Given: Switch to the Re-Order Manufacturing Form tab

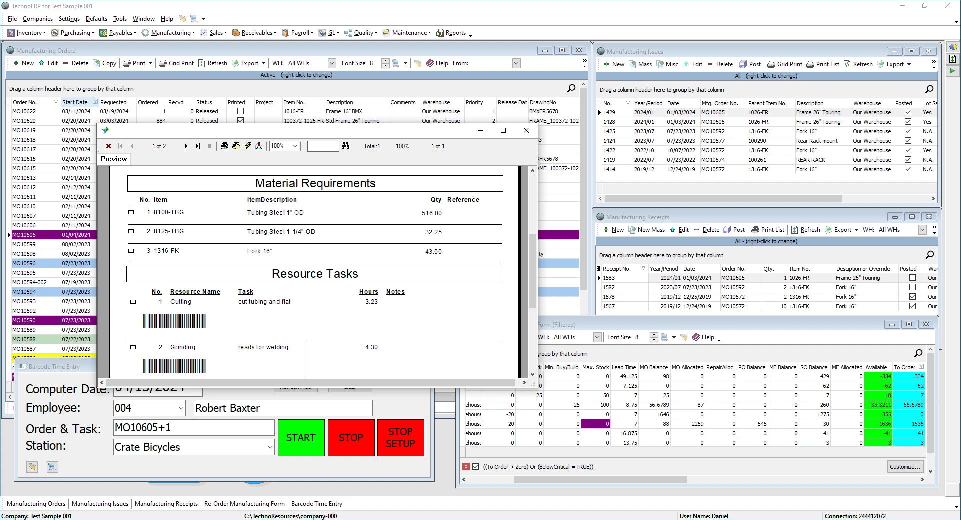Looking at the screenshot, I should pos(244,503).
